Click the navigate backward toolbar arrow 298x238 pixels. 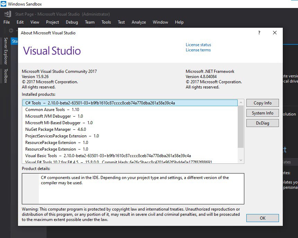[11, 31]
